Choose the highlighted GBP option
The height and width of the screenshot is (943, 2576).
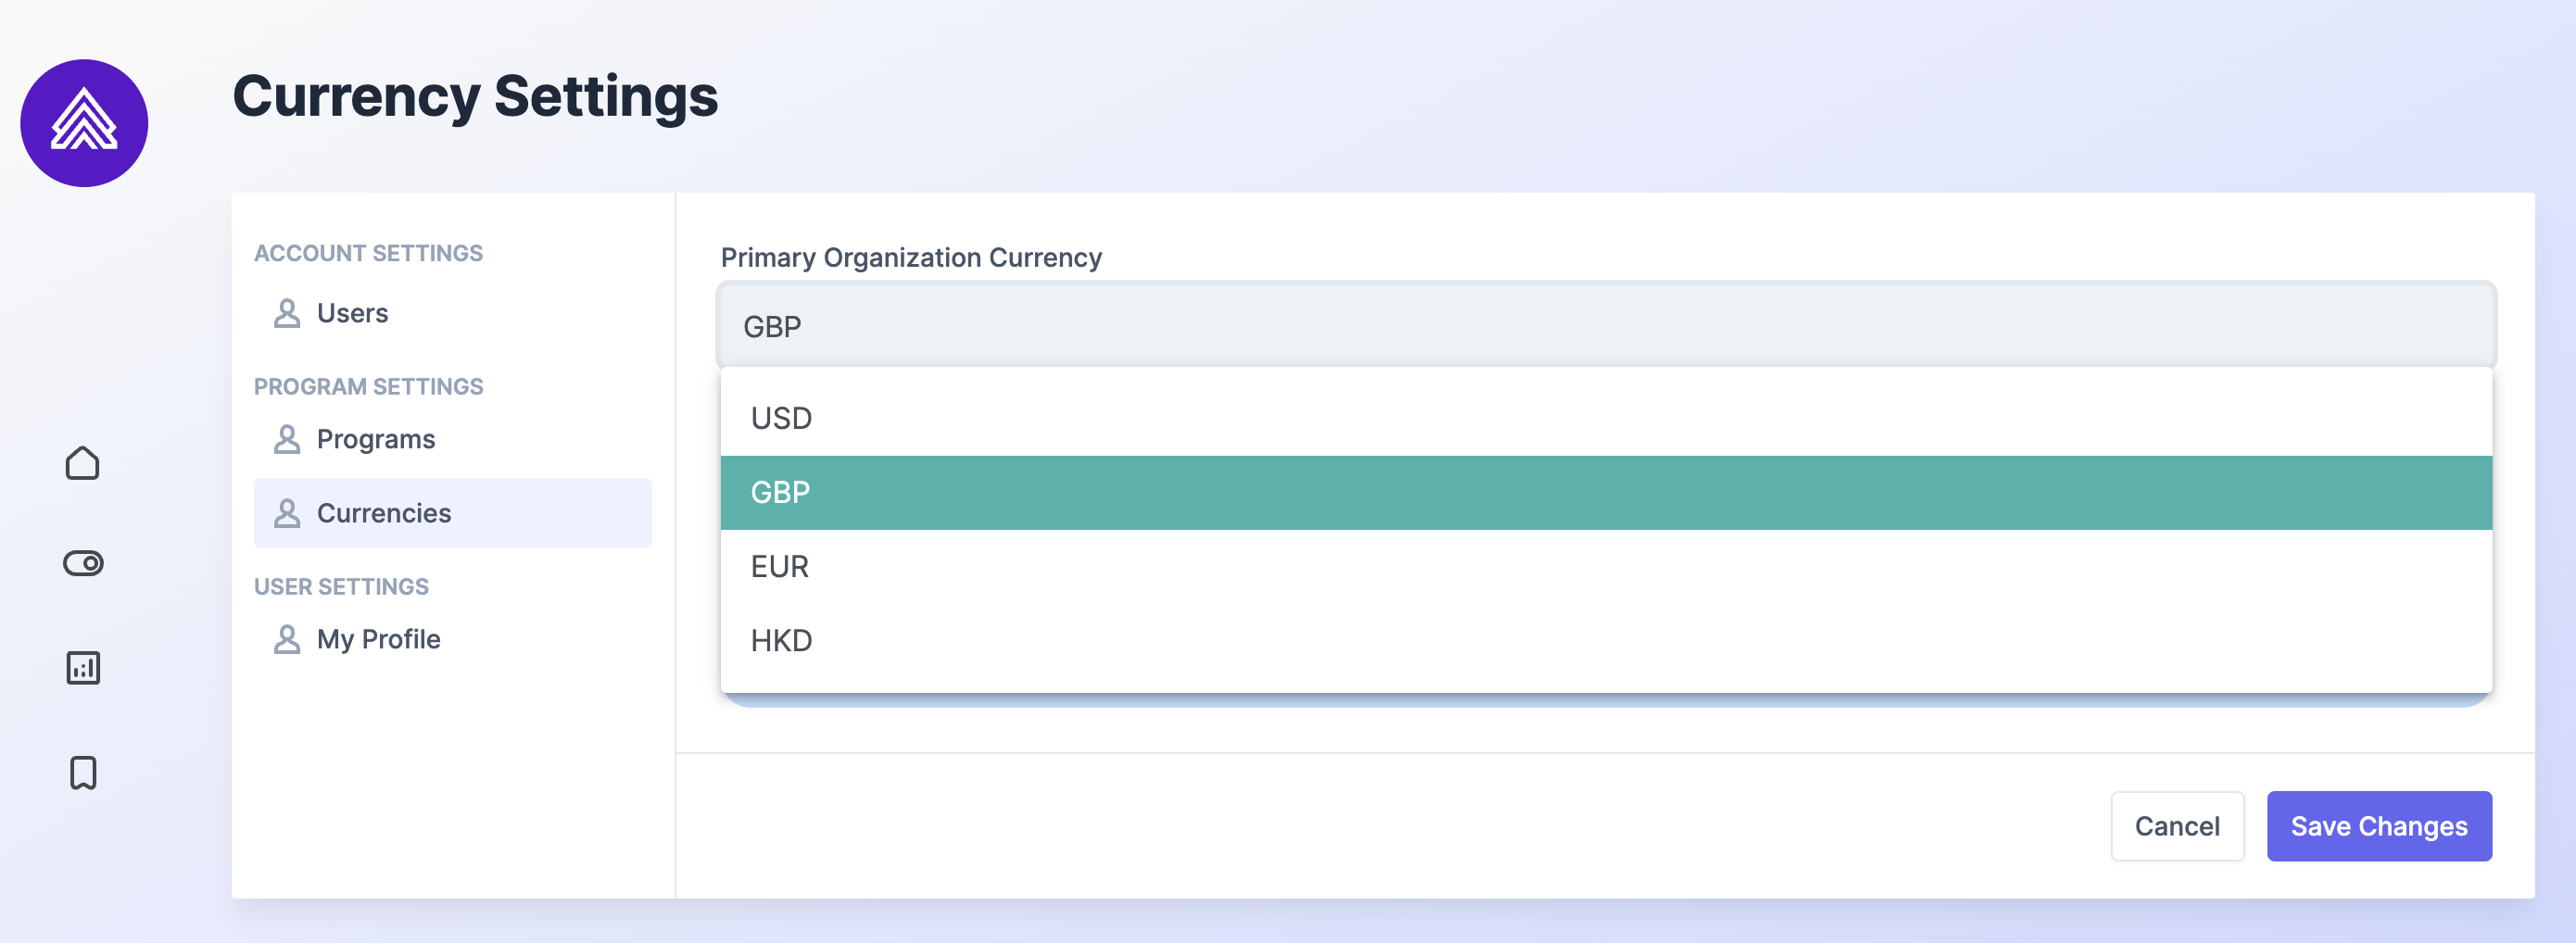tap(1606, 492)
